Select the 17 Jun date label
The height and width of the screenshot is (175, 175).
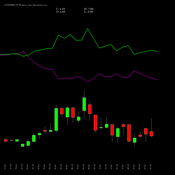tap(5, 167)
